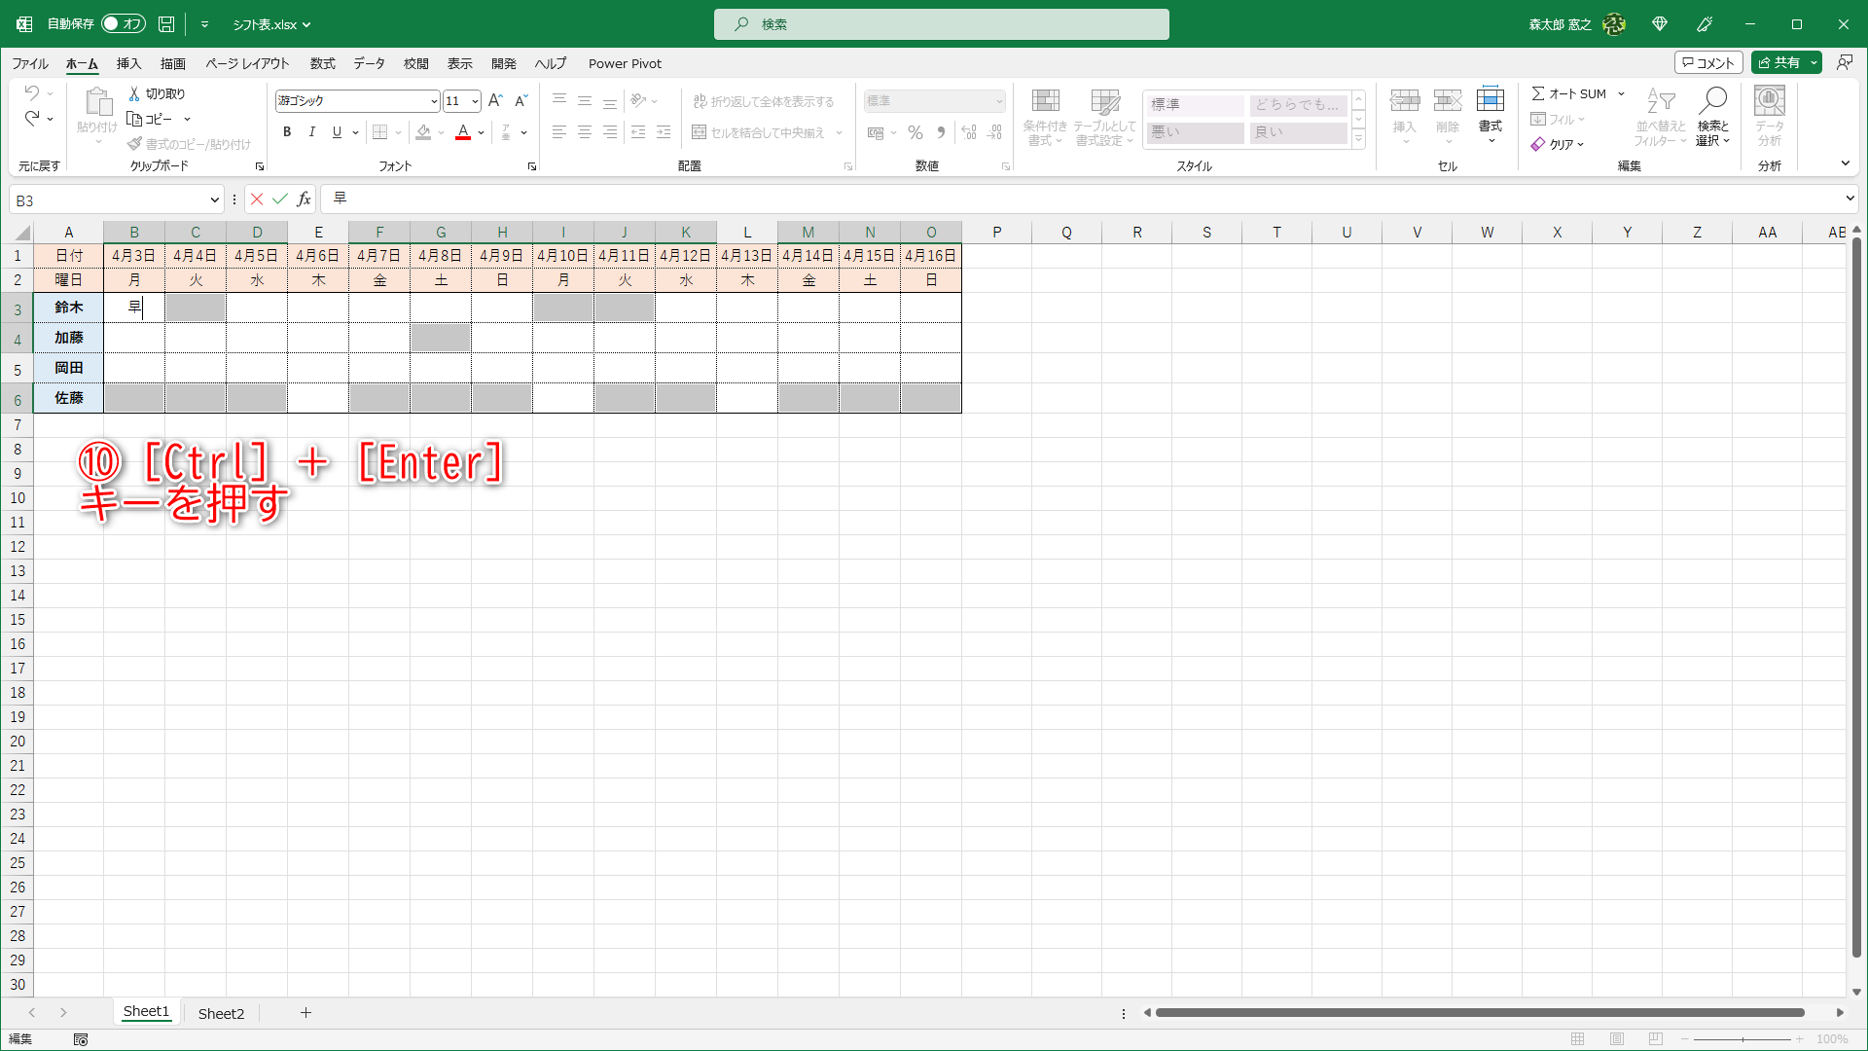
Task: Open the 挿入 (Insert) ribbon tab
Action: (x=128, y=64)
